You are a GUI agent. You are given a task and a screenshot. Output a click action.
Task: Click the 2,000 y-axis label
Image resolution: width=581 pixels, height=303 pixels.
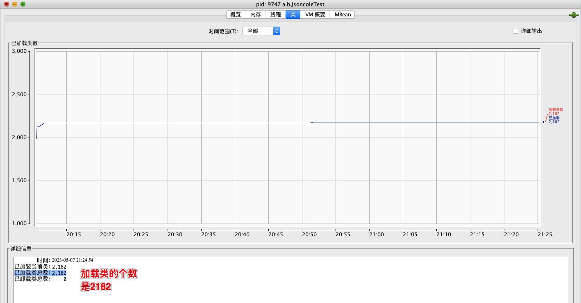(19, 138)
